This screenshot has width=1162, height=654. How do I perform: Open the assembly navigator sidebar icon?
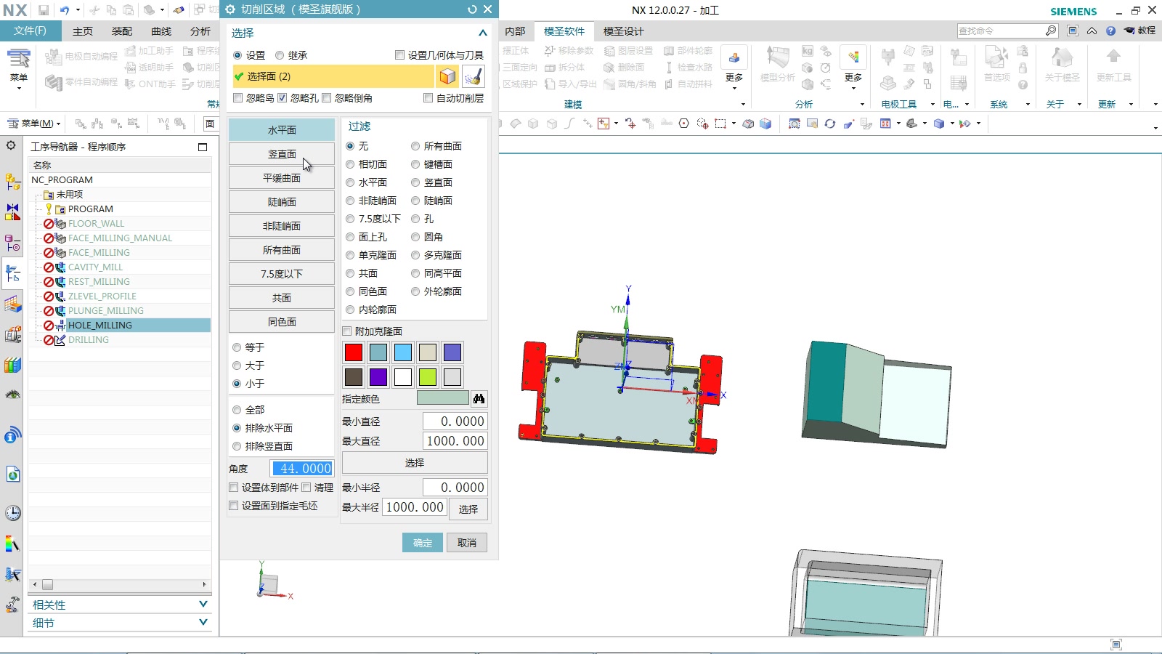12,181
